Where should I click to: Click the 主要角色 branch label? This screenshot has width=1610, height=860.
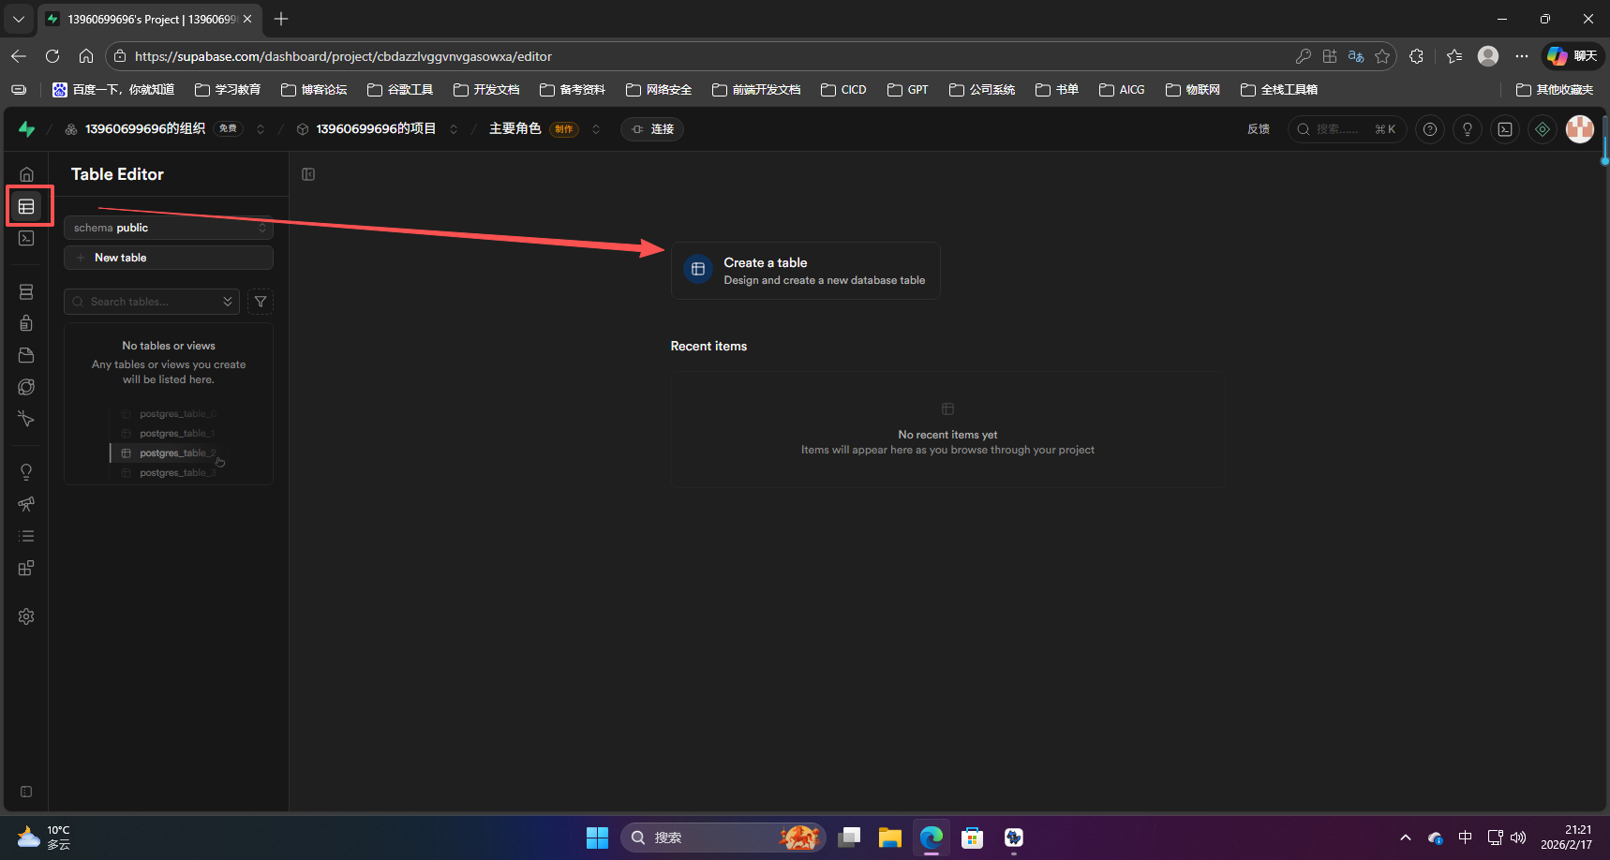coord(515,129)
